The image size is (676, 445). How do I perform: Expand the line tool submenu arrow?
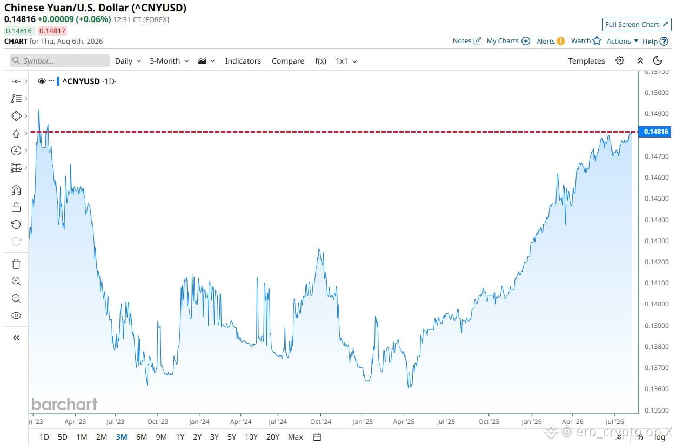click(x=26, y=81)
